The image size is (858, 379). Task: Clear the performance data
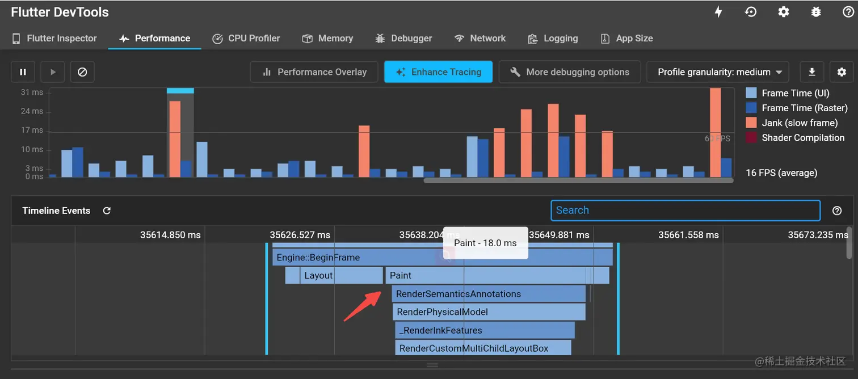click(82, 72)
